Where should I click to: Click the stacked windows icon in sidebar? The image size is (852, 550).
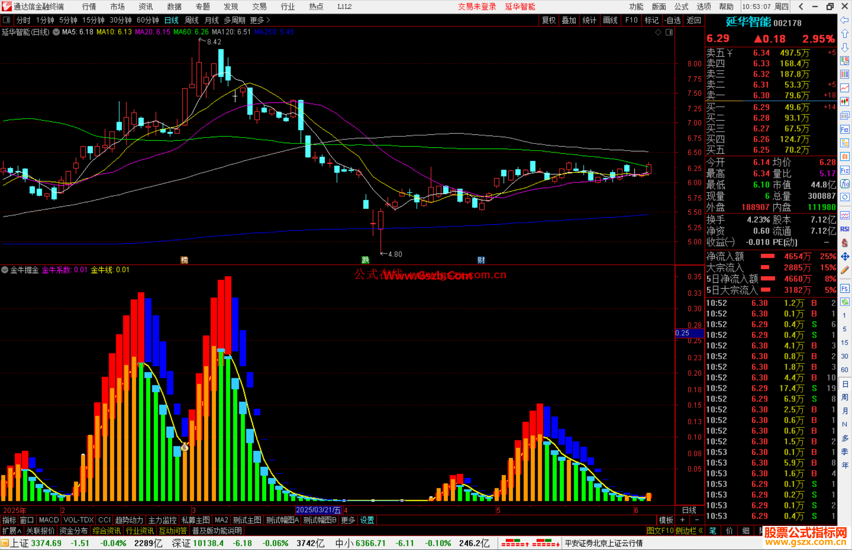[845, 116]
